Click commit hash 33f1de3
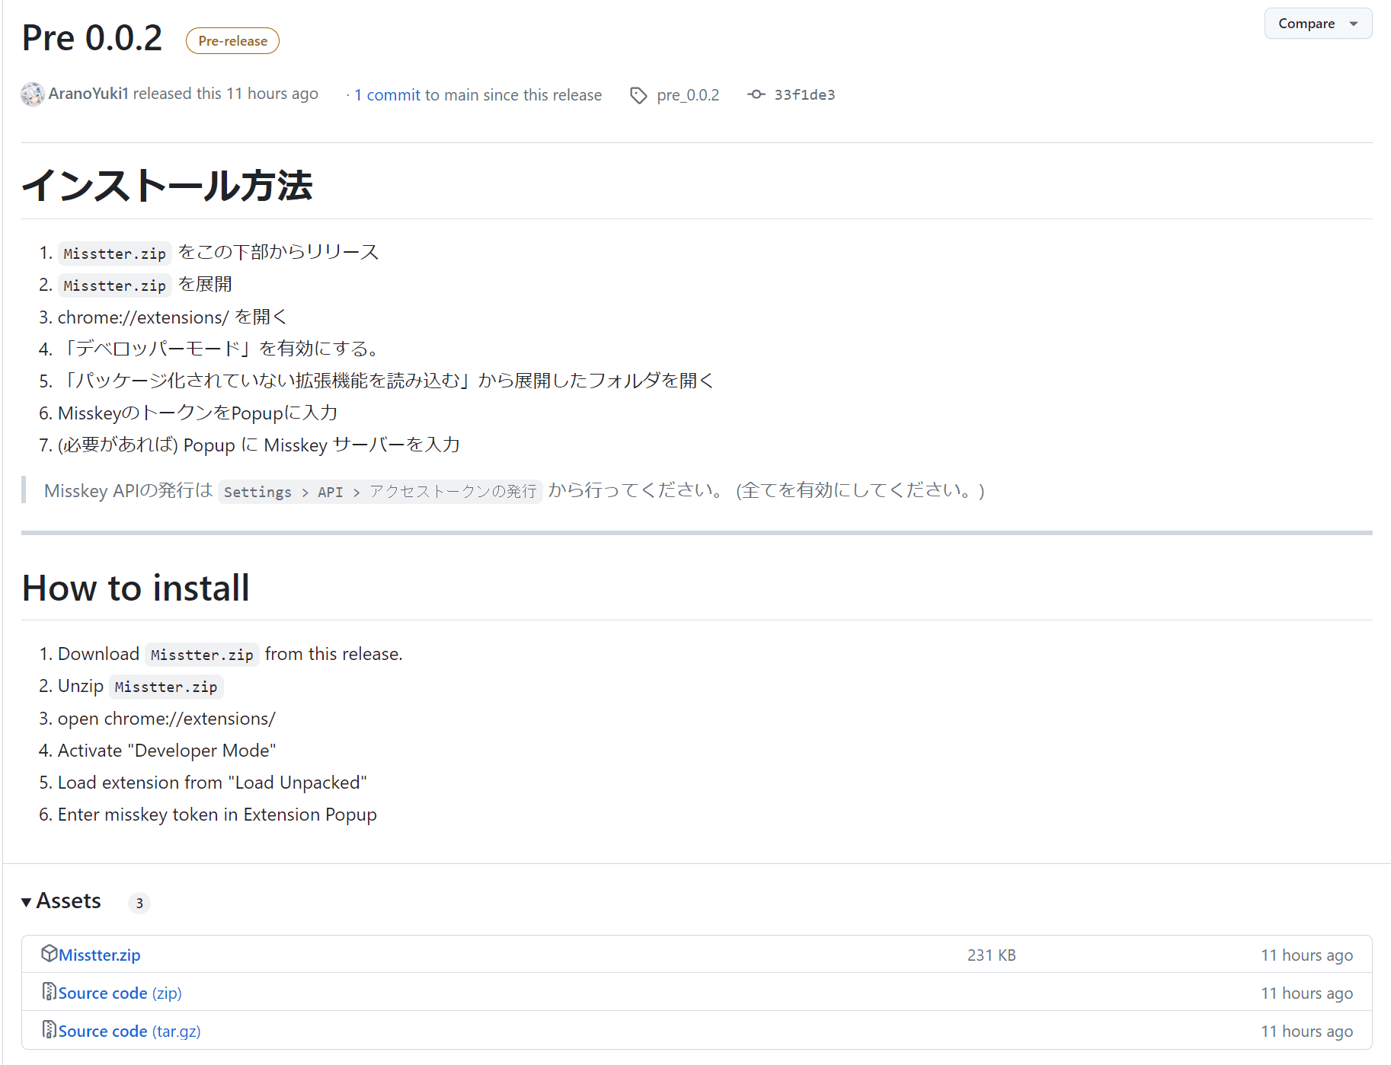Image resolution: width=1391 pixels, height=1065 pixels. coord(804,94)
